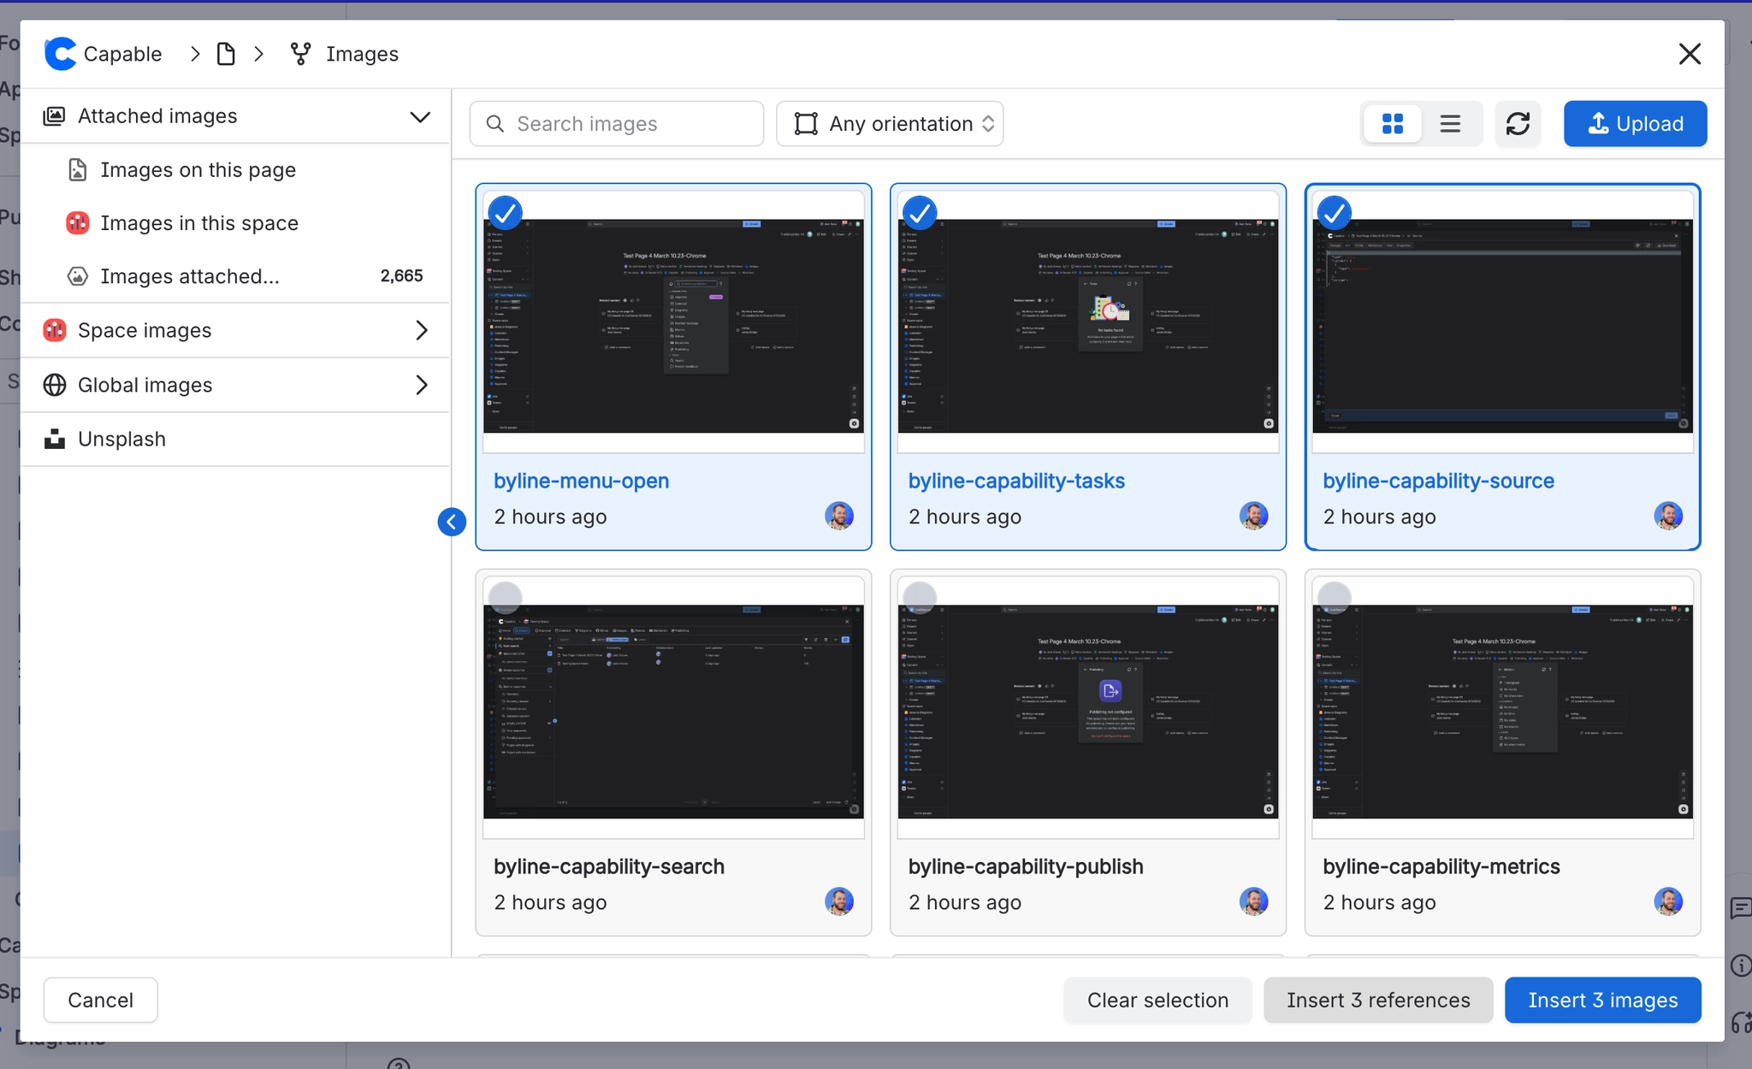Collapse the Attached images section
The image size is (1752, 1069).
point(419,116)
